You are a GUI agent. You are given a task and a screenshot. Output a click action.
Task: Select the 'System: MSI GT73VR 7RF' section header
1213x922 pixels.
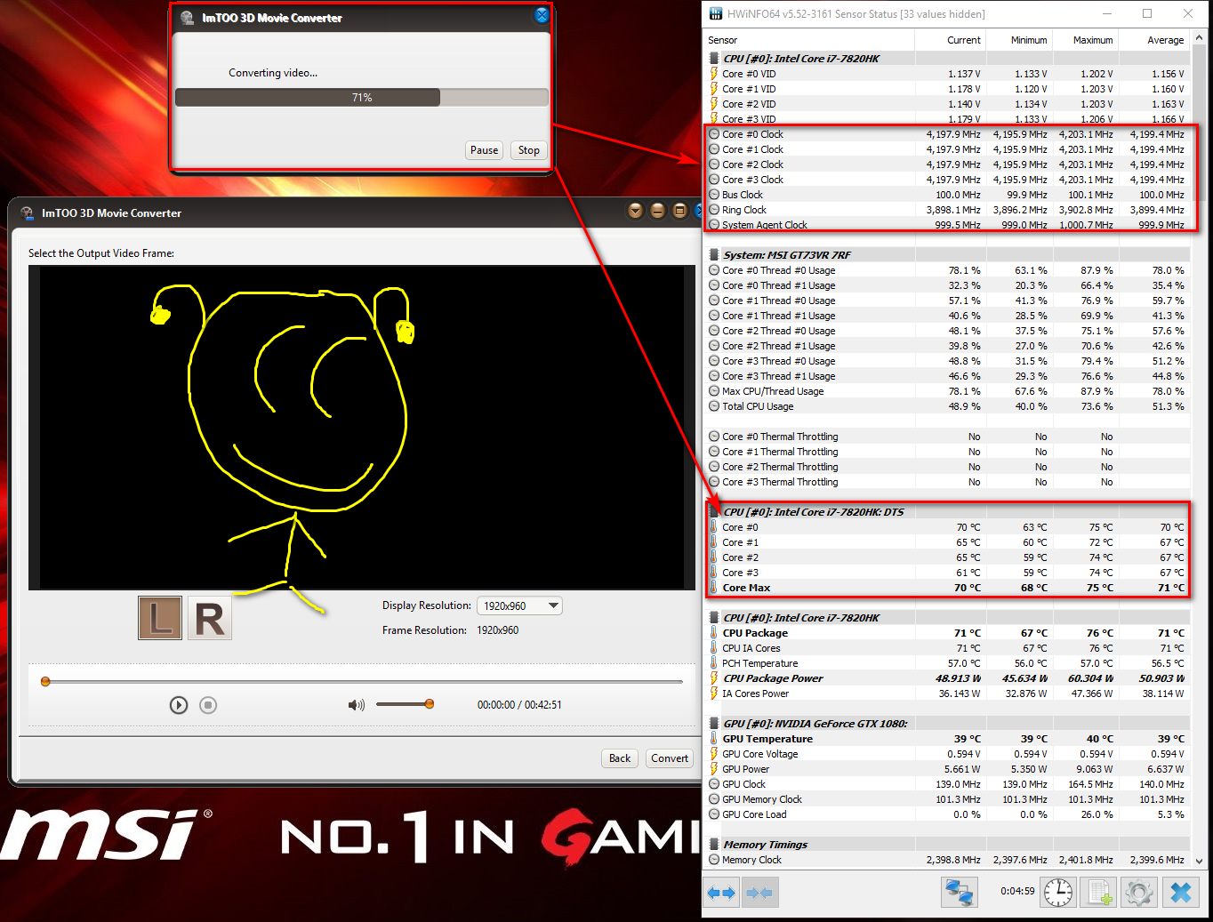[x=948, y=255]
